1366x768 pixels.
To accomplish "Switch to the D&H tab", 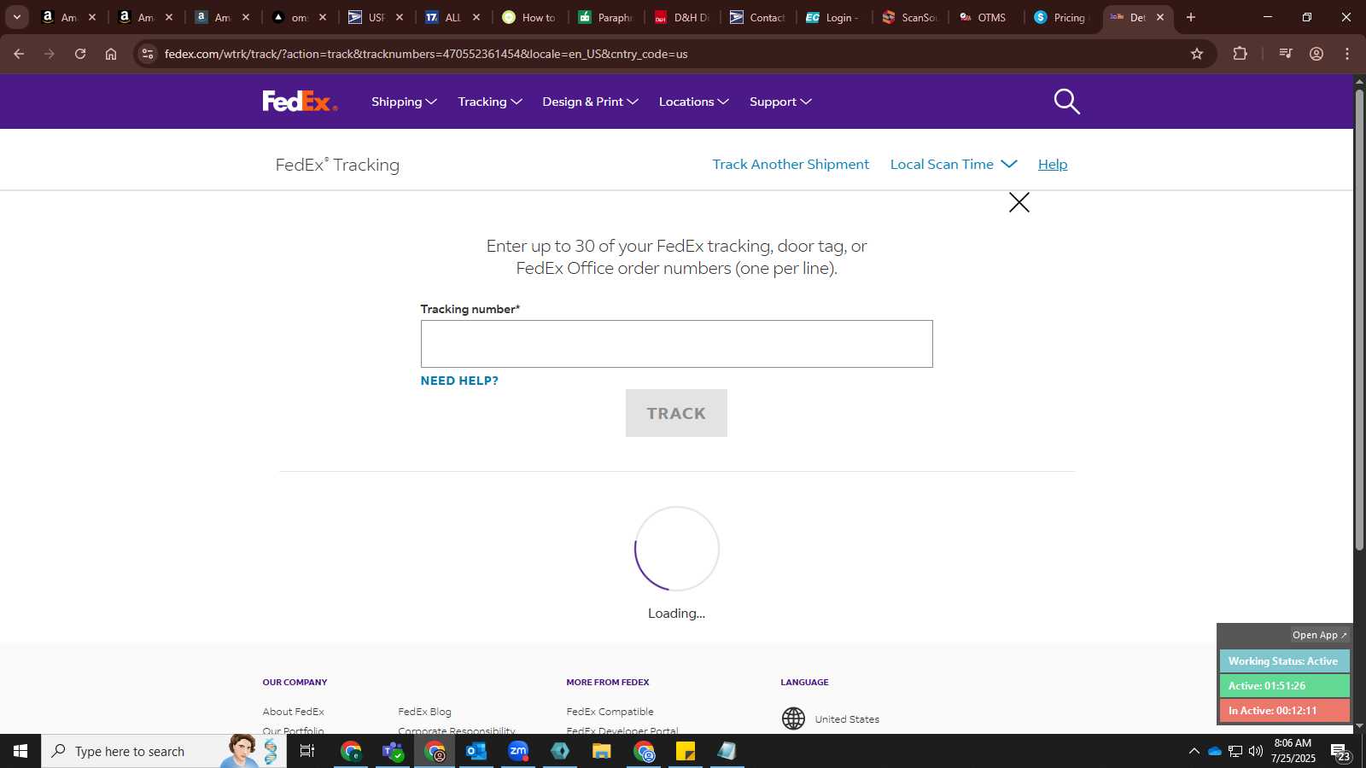I will (682, 17).
